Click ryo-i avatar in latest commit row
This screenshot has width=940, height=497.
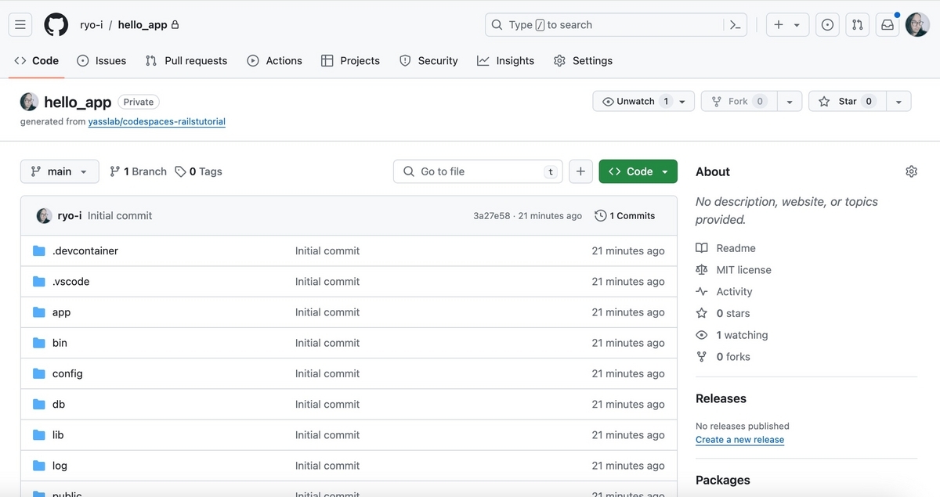(45, 215)
